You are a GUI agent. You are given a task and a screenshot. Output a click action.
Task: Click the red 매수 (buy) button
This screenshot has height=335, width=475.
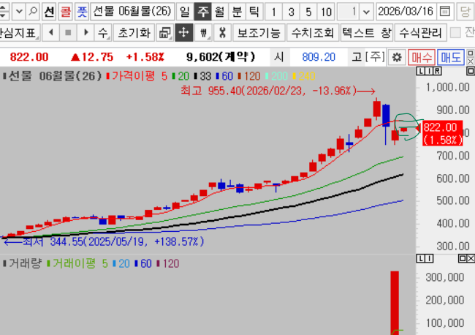(x=422, y=57)
